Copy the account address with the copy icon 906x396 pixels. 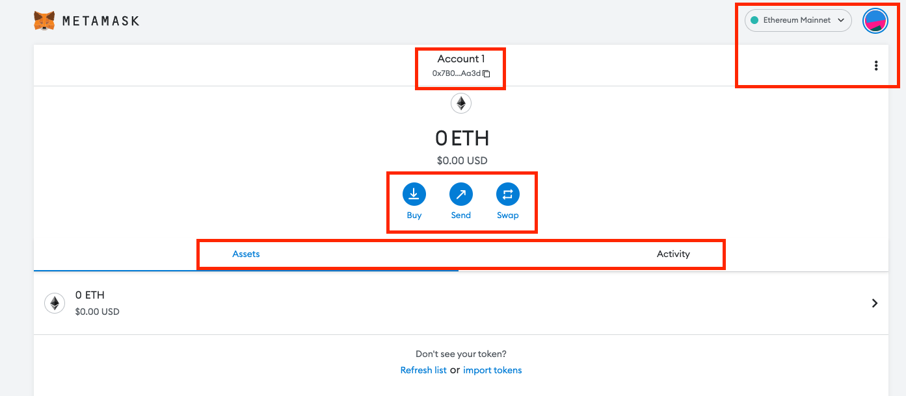(x=486, y=74)
